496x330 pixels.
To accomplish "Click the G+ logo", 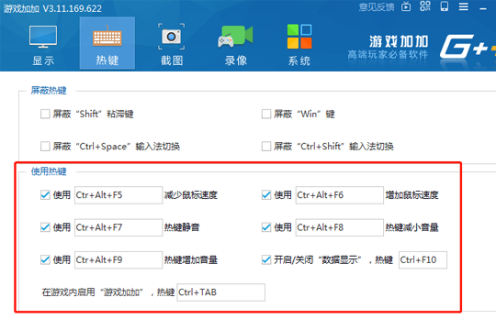I will coord(468,48).
